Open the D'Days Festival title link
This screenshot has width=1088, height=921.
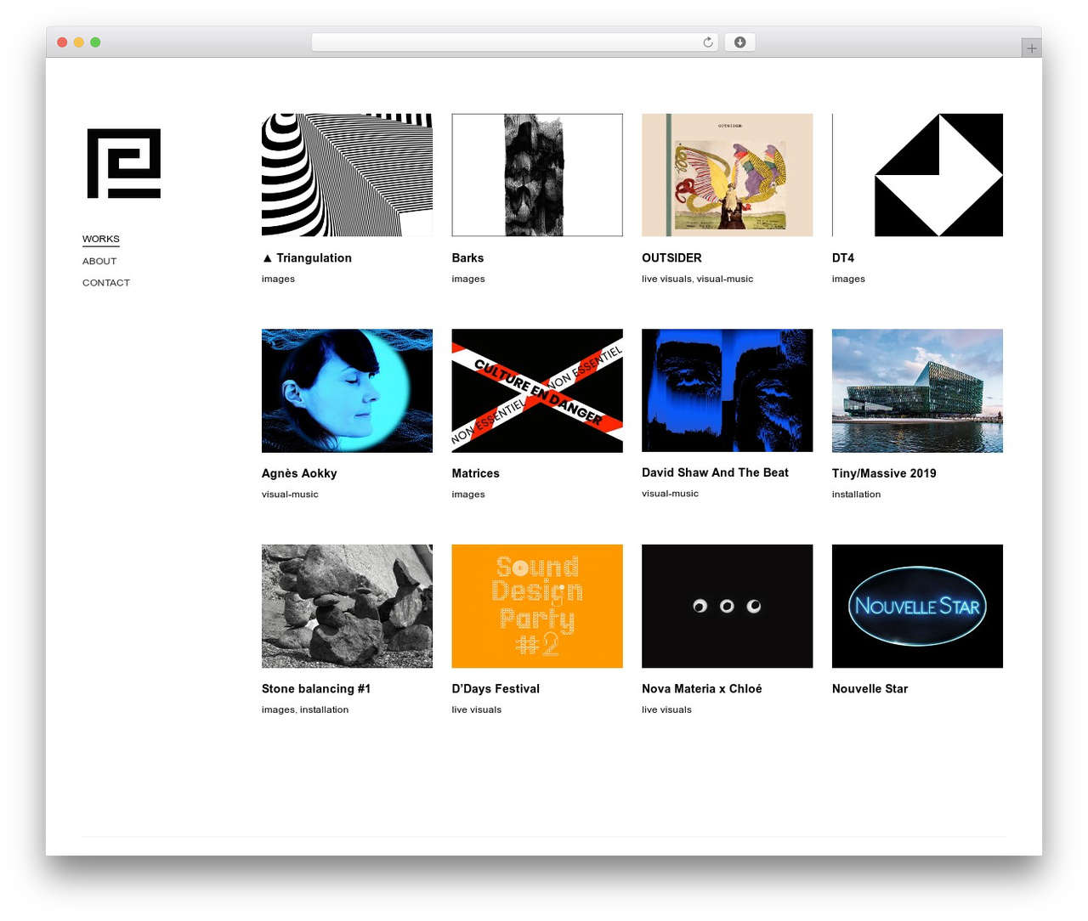pos(496,689)
